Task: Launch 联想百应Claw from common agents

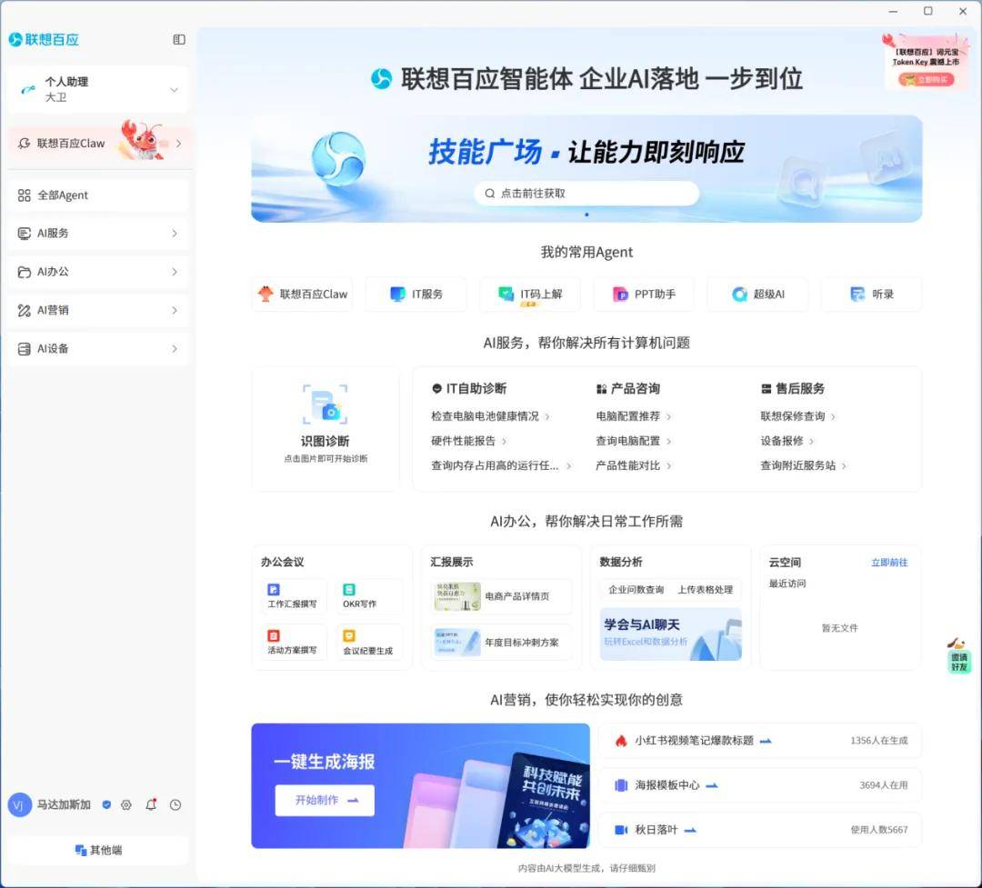Action: pyautogui.click(x=303, y=294)
